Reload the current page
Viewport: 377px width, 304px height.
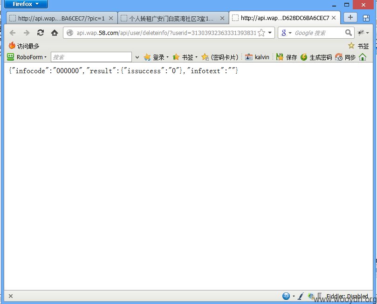pos(41,33)
